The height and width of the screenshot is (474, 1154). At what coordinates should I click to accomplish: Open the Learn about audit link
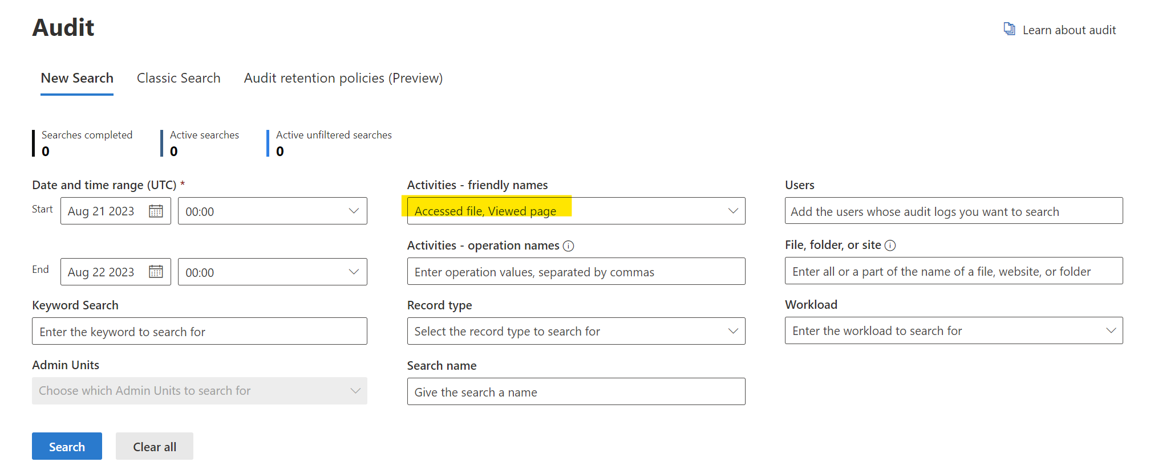(1068, 30)
